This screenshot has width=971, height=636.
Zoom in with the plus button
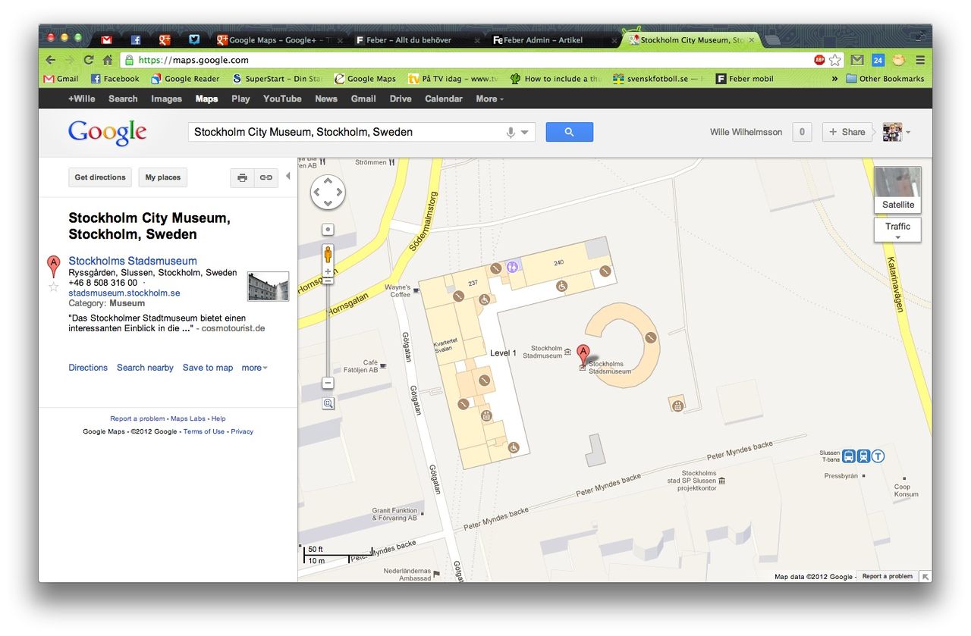click(328, 271)
